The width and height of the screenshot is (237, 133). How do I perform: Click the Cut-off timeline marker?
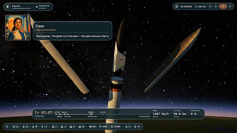pos(68,114)
